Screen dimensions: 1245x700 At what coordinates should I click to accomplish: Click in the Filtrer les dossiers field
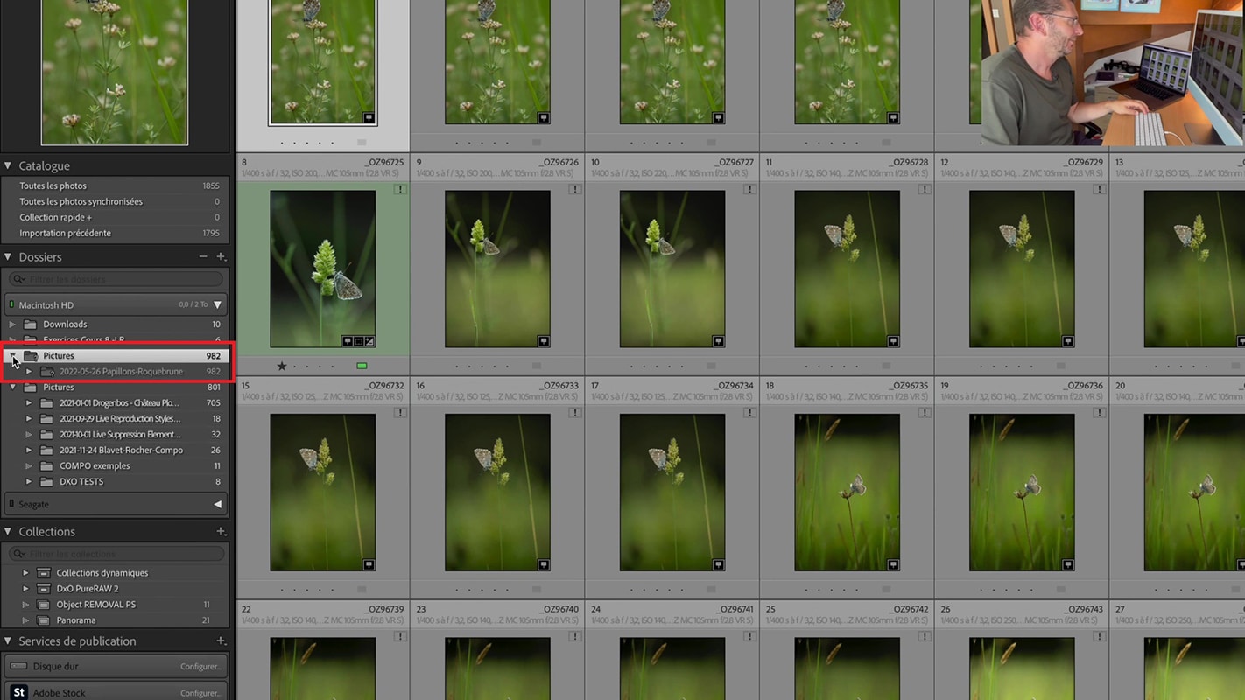coord(116,279)
